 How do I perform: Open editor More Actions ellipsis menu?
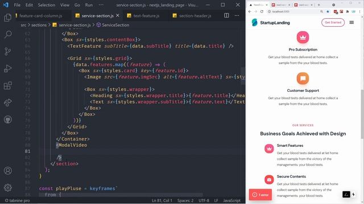coord(237,15)
